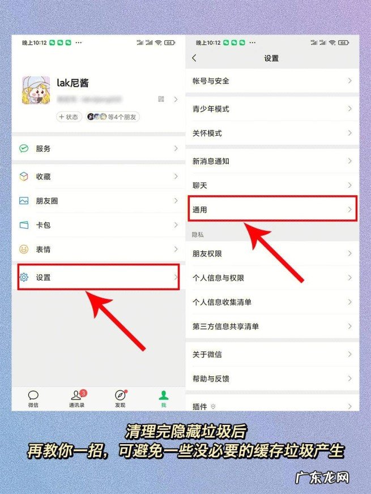
Task: Add a status with the + 状态 button
Action: (x=69, y=117)
